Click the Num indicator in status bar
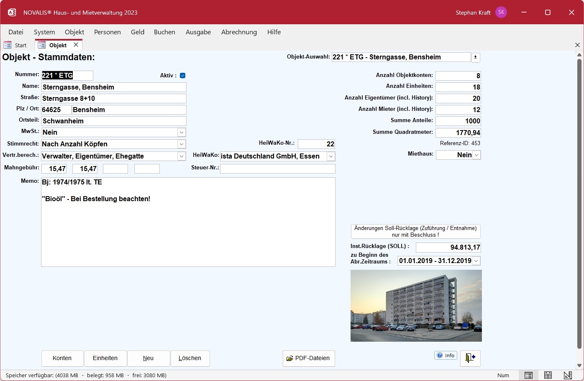This screenshot has height=381, width=584. [503, 375]
